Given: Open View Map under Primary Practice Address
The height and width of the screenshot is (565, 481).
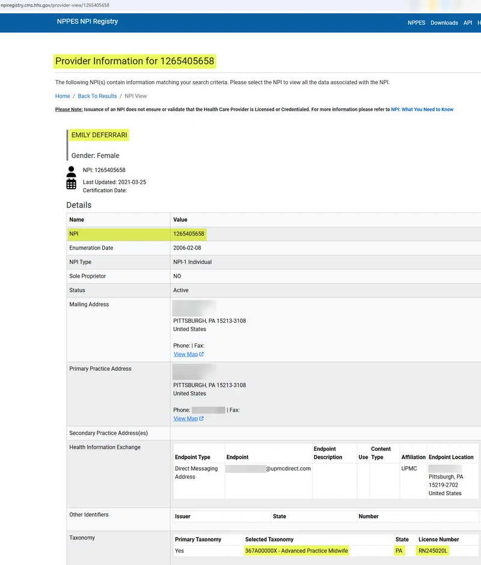Looking at the screenshot, I should coord(186,419).
